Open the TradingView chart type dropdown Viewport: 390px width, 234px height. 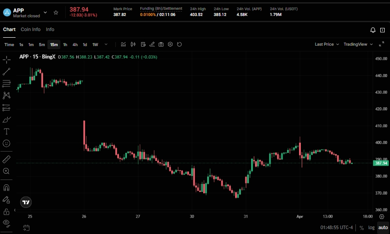pos(358,44)
